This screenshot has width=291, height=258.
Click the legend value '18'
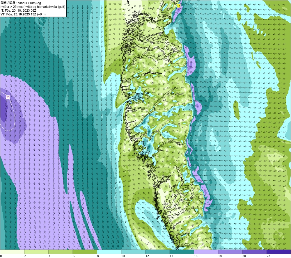point(220,256)
